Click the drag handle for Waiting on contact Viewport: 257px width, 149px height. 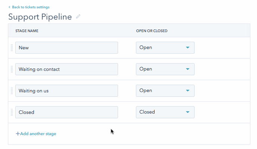coord(12,69)
